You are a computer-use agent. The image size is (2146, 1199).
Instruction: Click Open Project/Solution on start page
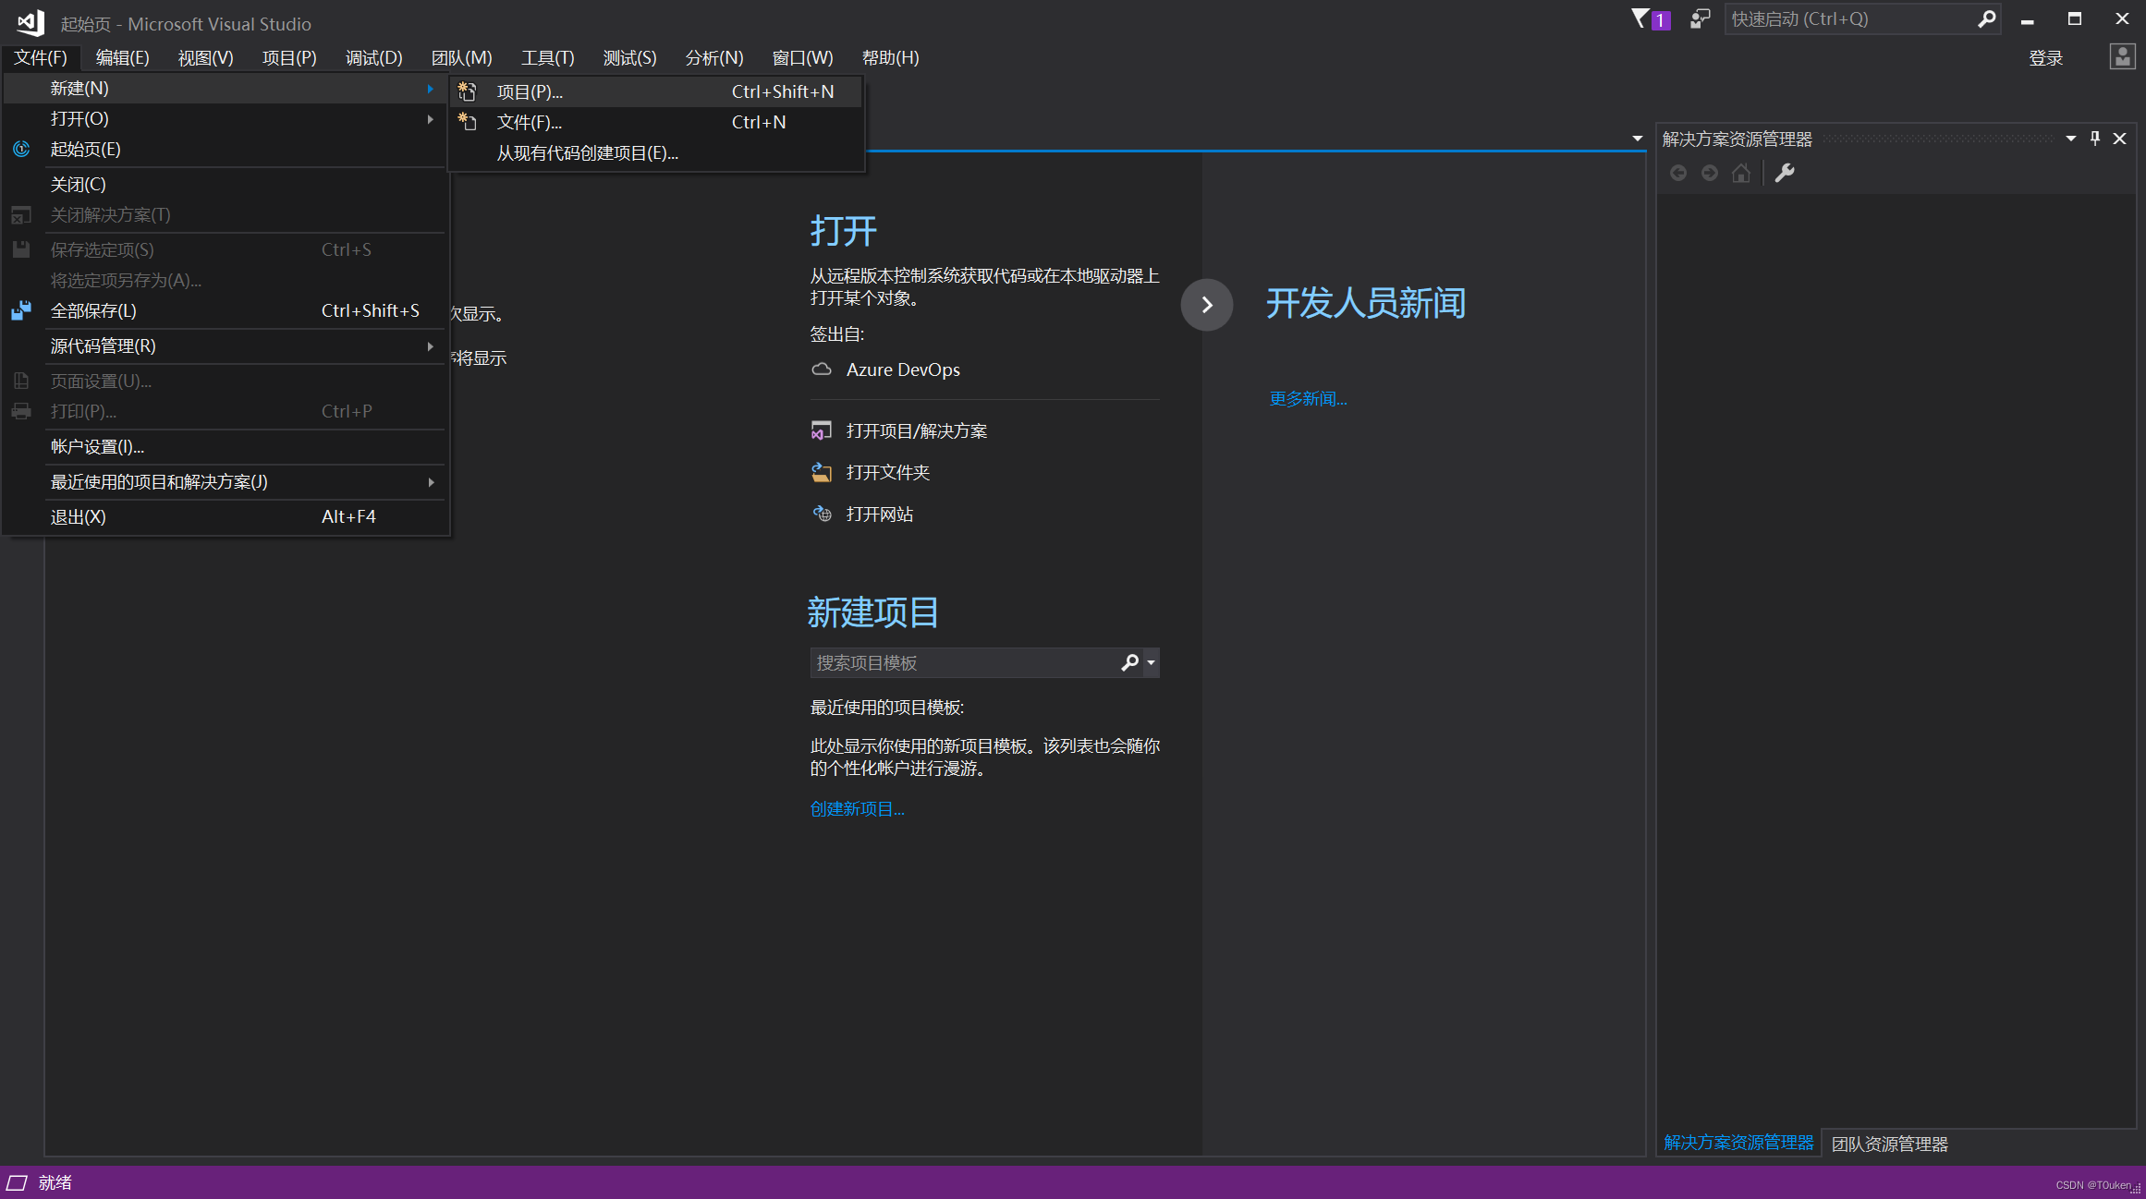click(x=916, y=430)
